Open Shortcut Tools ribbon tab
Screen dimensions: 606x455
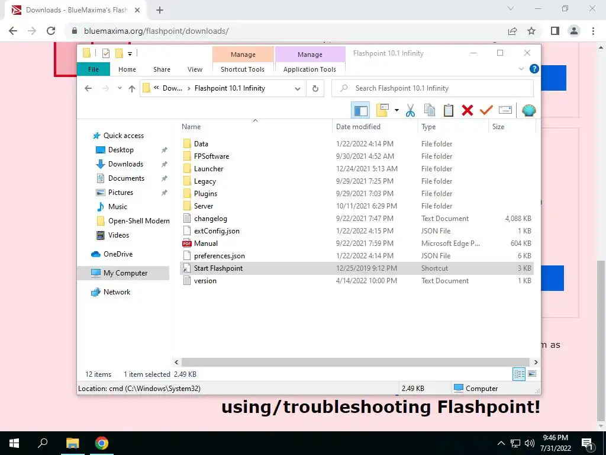[243, 69]
